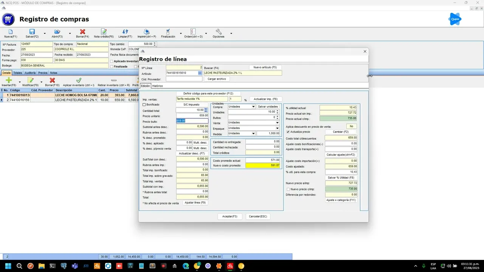Toggle the Actualiza precio checkbox
Screen dimensions: 484x272
coord(288,132)
